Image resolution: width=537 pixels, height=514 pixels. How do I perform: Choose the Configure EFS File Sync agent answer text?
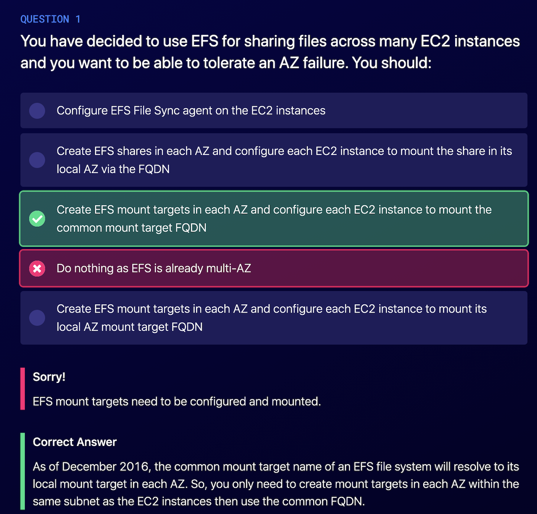191,110
